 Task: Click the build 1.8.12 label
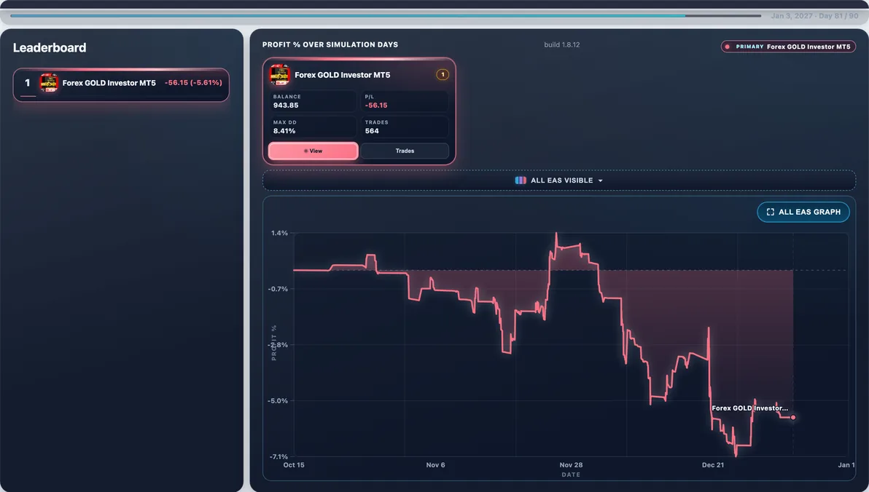[561, 45]
